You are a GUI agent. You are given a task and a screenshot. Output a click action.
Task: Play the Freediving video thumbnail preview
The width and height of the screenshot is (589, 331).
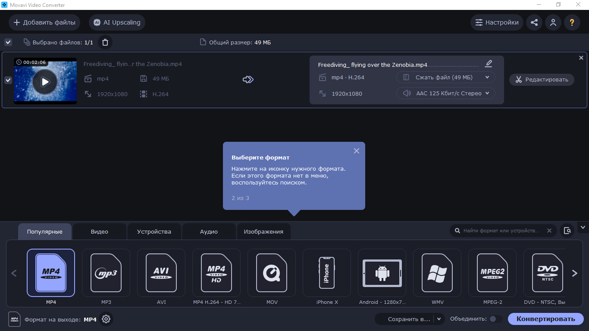tap(45, 81)
